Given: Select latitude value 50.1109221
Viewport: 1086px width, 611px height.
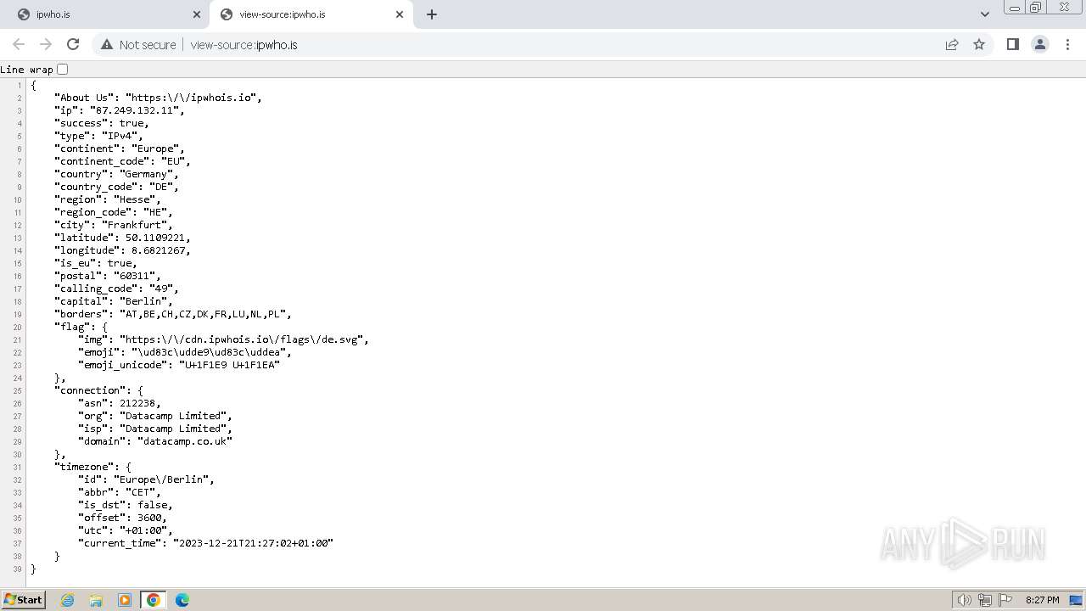Looking at the screenshot, I should 154,238.
